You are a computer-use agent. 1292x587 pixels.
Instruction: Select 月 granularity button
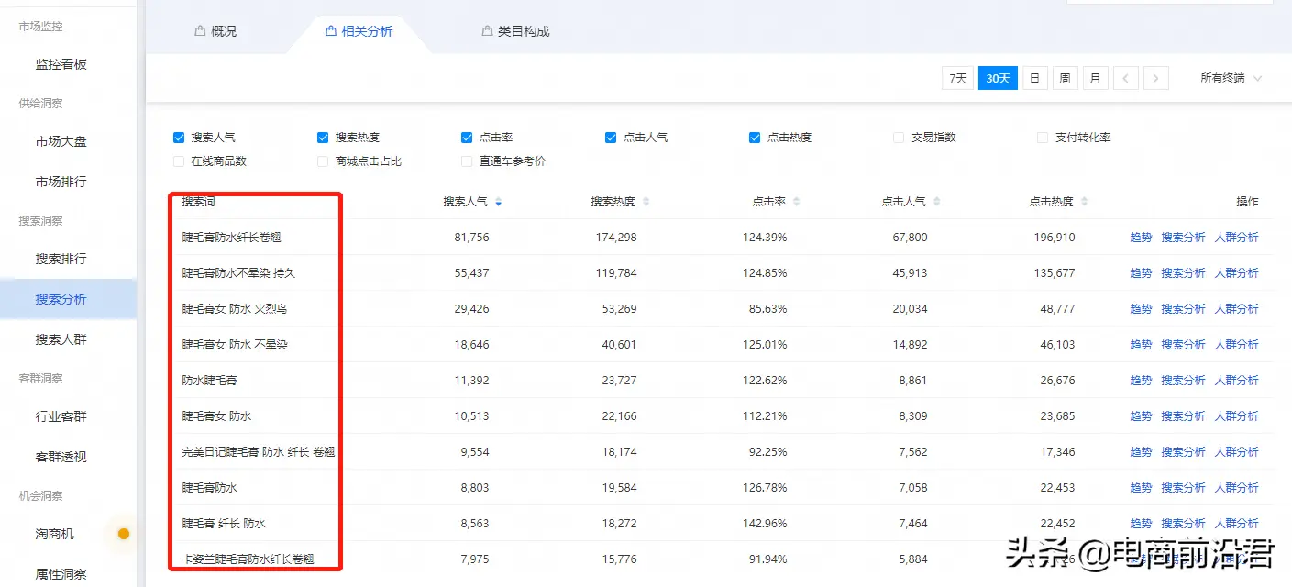pos(1095,78)
